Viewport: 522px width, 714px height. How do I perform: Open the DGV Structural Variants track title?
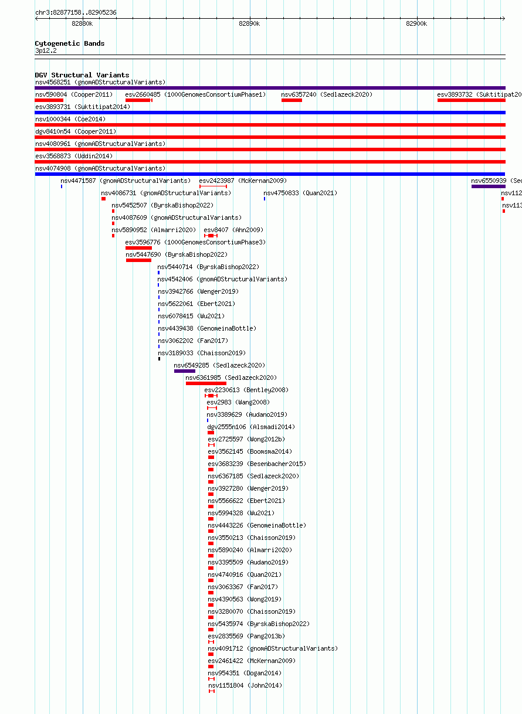point(82,75)
